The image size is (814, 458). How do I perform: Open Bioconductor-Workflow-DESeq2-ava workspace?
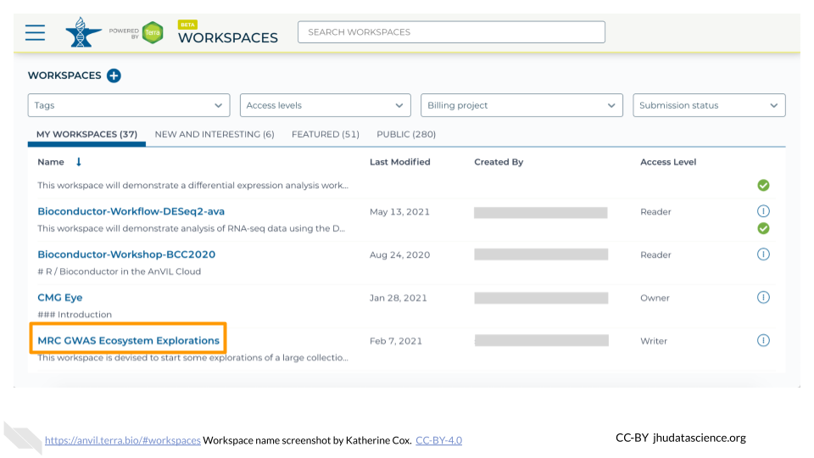131,211
